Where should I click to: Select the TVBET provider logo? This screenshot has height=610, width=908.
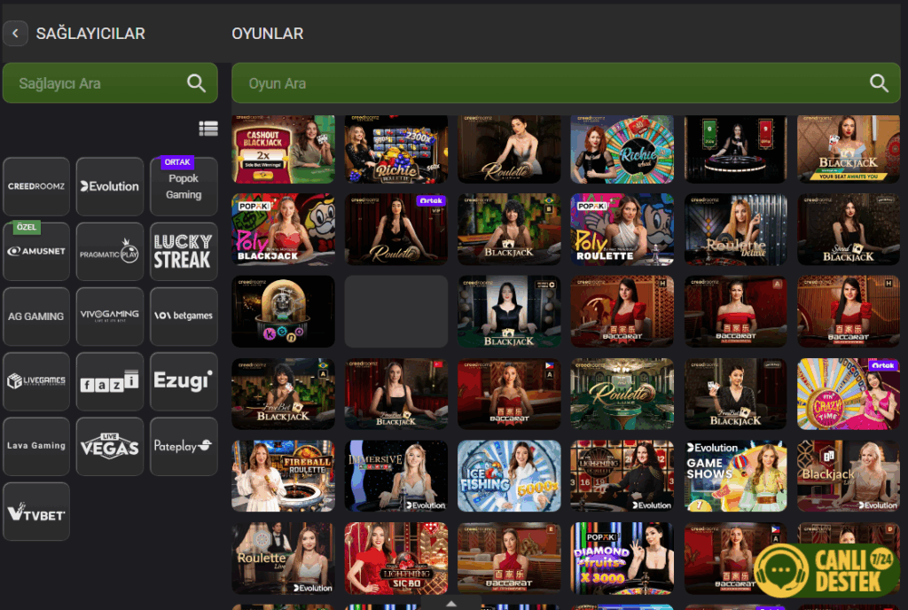coord(35,511)
